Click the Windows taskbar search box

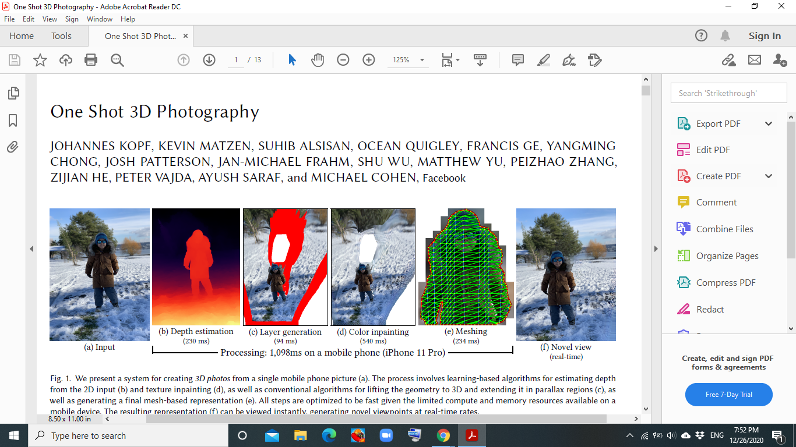tap(128, 435)
